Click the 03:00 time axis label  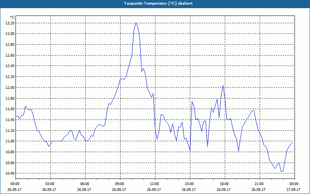click(x=51, y=184)
